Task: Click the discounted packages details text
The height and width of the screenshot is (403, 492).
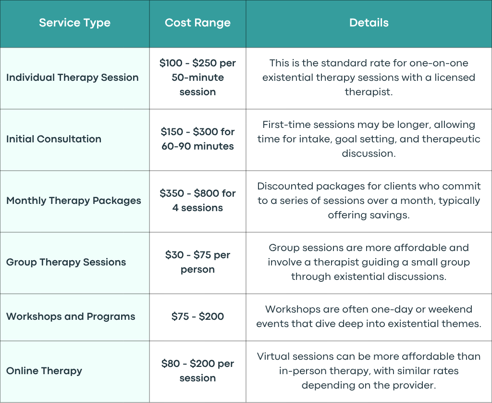Action: tap(369, 201)
